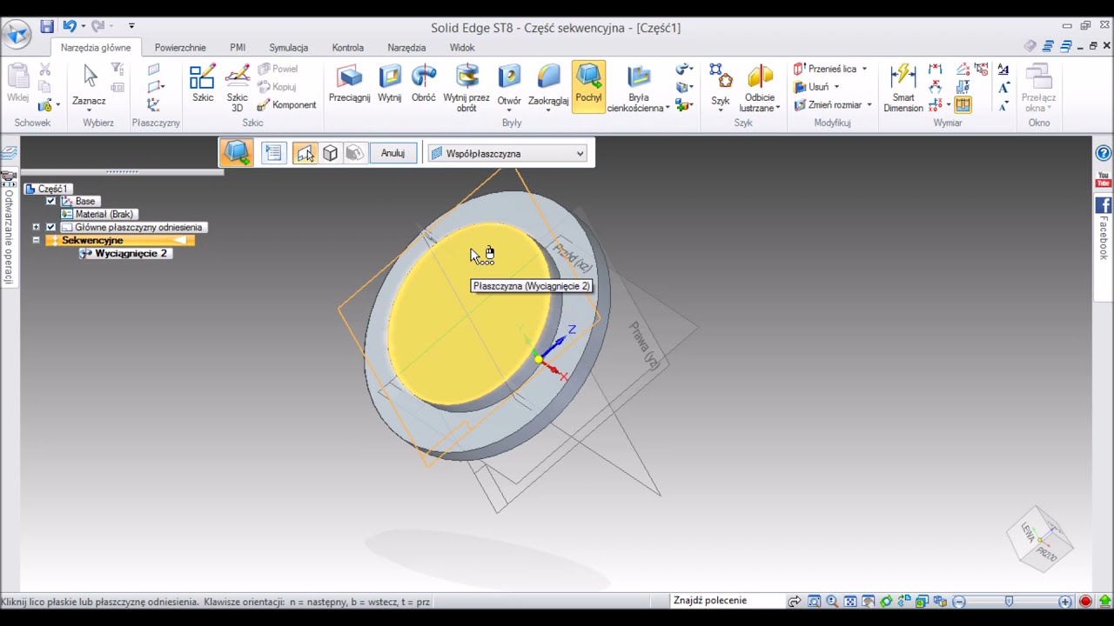This screenshot has width=1114, height=626.
Task: Collapse the Sekwencyjne tree node
Action: click(36, 240)
